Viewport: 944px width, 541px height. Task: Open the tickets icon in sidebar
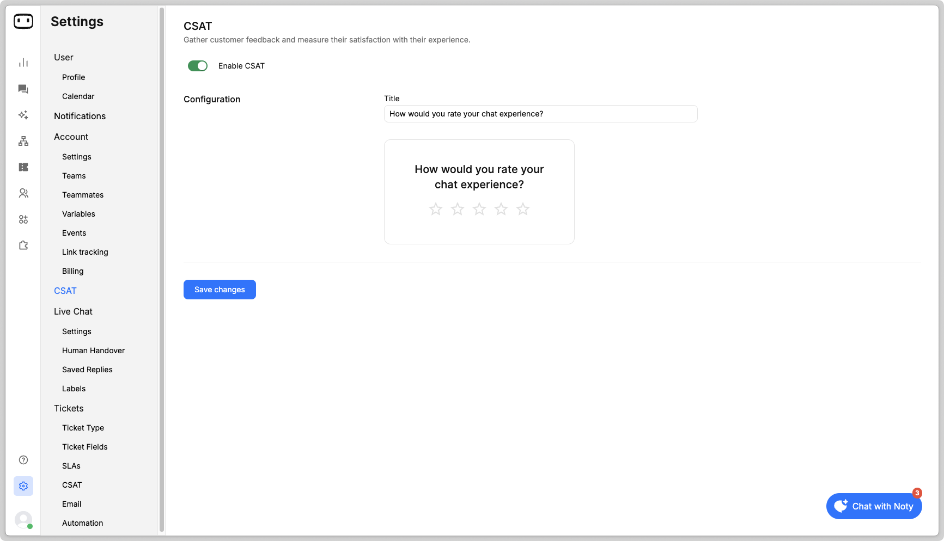click(23, 167)
